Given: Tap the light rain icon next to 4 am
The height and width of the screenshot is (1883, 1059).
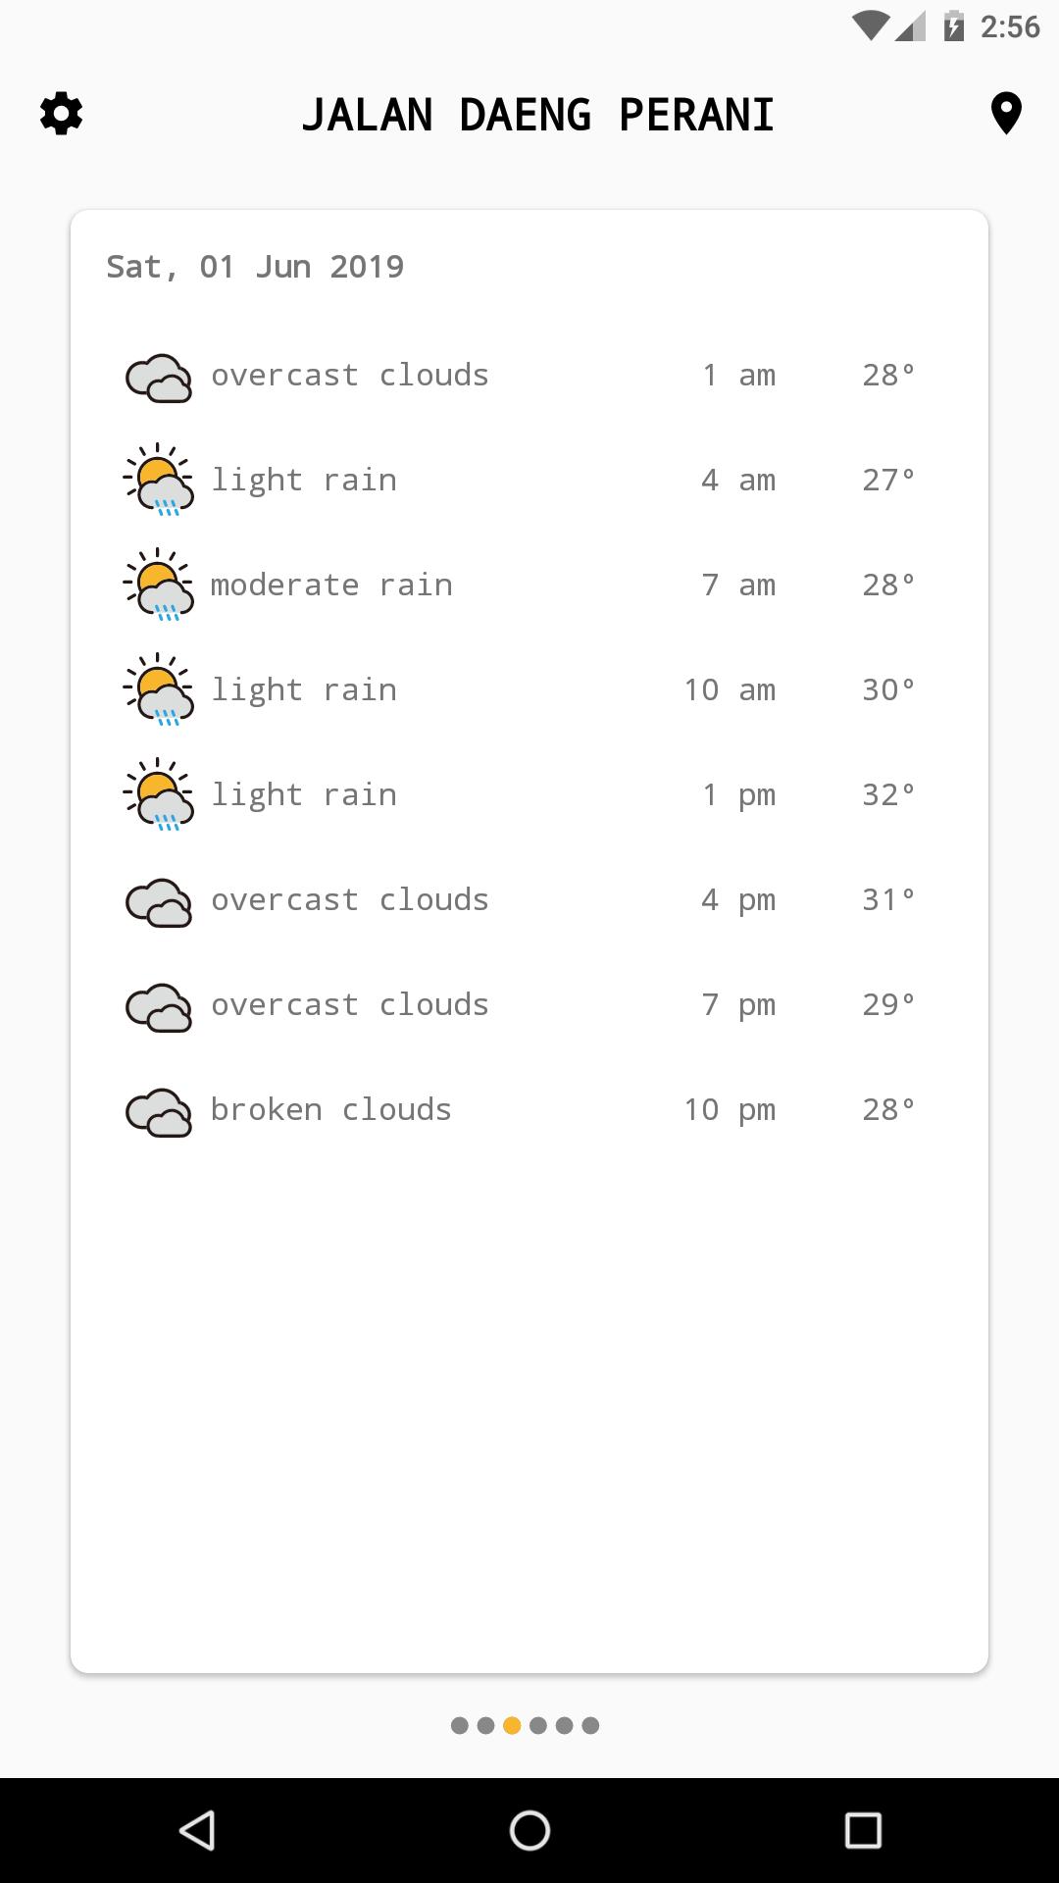Looking at the screenshot, I should pos(159,481).
